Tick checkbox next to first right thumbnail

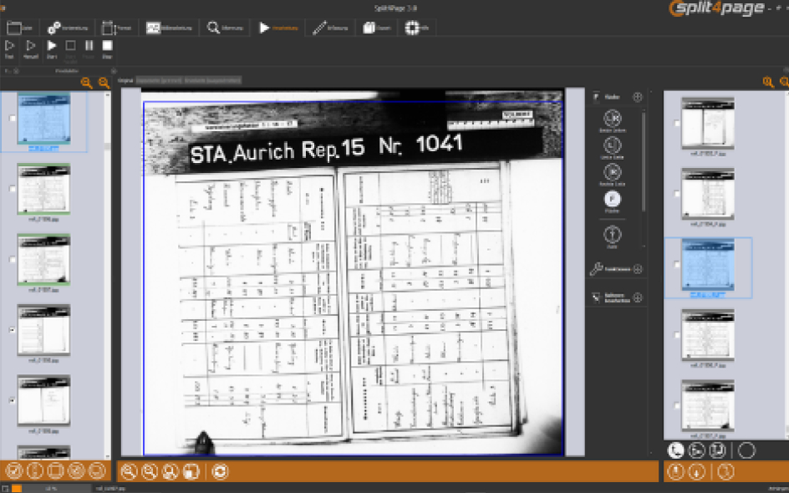click(677, 124)
